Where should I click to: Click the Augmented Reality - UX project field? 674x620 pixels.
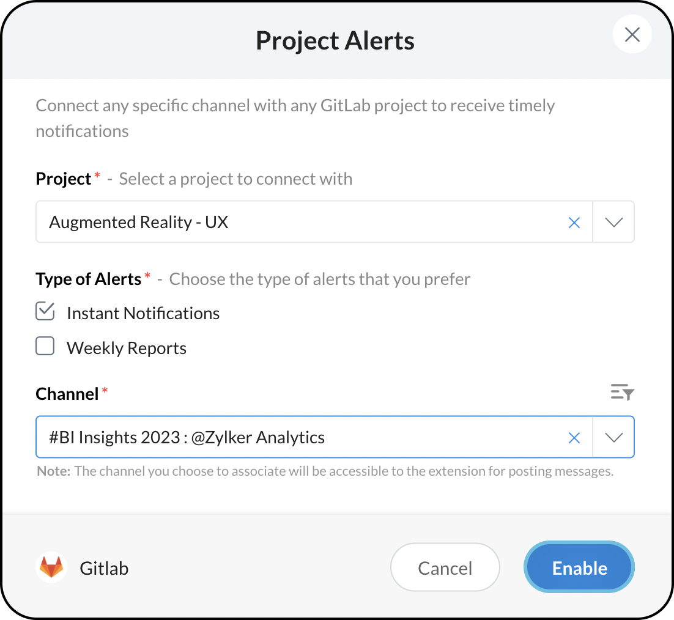[x=300, y=223]
